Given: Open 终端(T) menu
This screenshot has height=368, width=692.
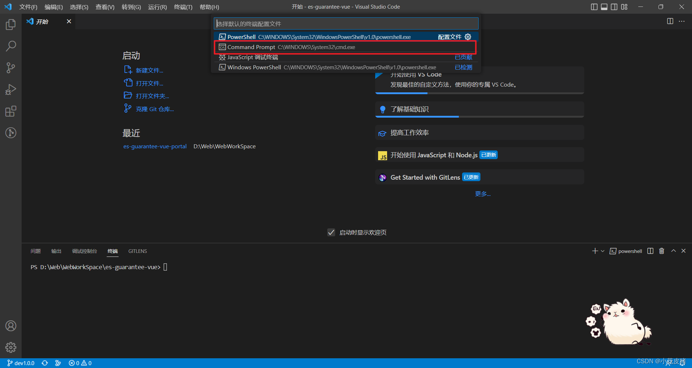Looking at the screenshot, I should pyautogui.click(x=183, y=7).
